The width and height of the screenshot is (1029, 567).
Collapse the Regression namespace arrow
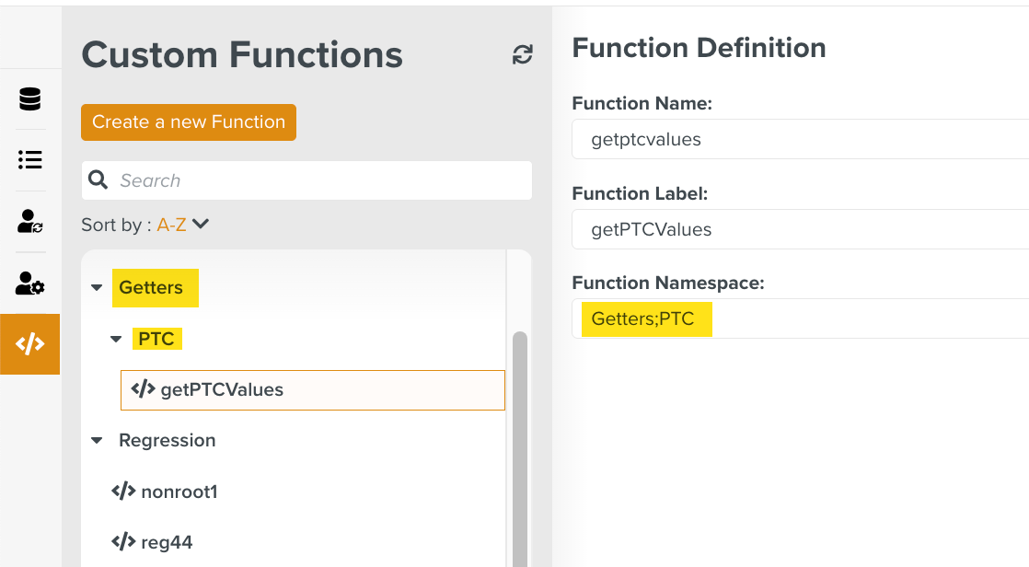[97, 441]
